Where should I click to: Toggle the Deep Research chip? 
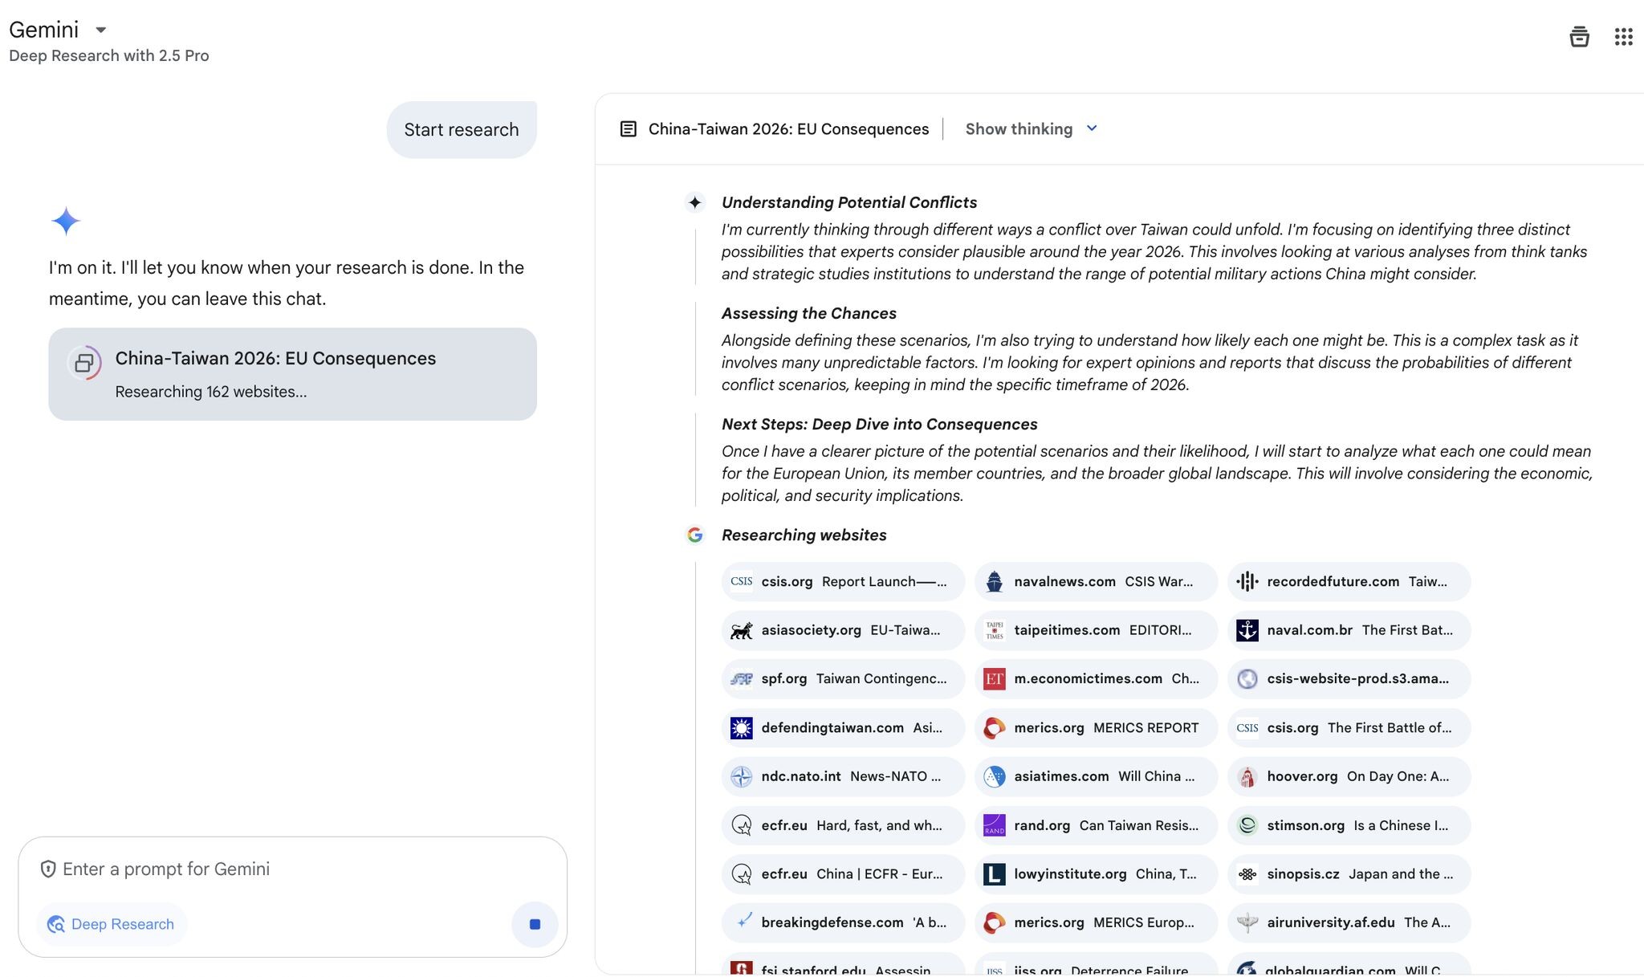112,924
